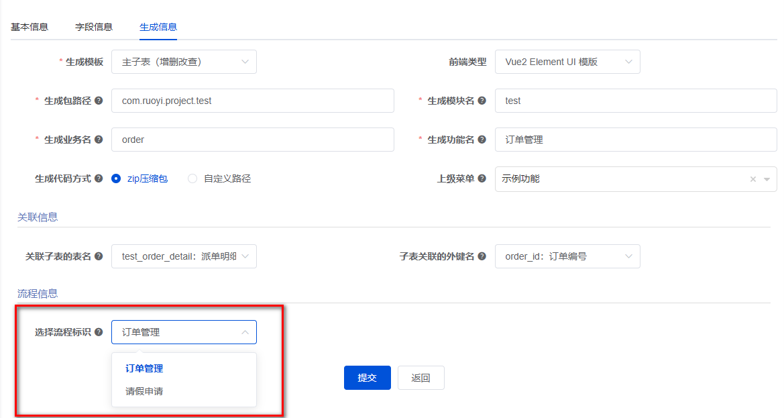Screen dimensions: 784x418
Task: Click the 提交 button
Action: [x=368, y=378]
